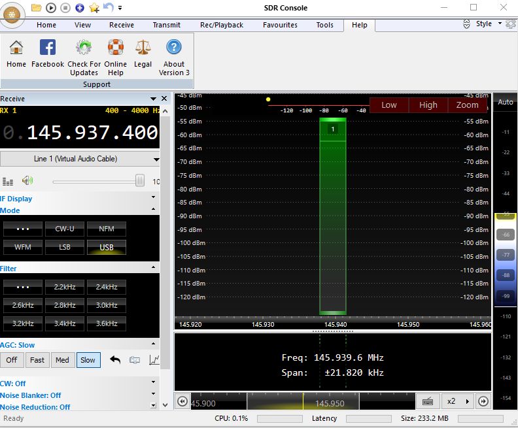Click Auto on the level scale
Viewport: 518px width, 428px height.
point(505,103)
